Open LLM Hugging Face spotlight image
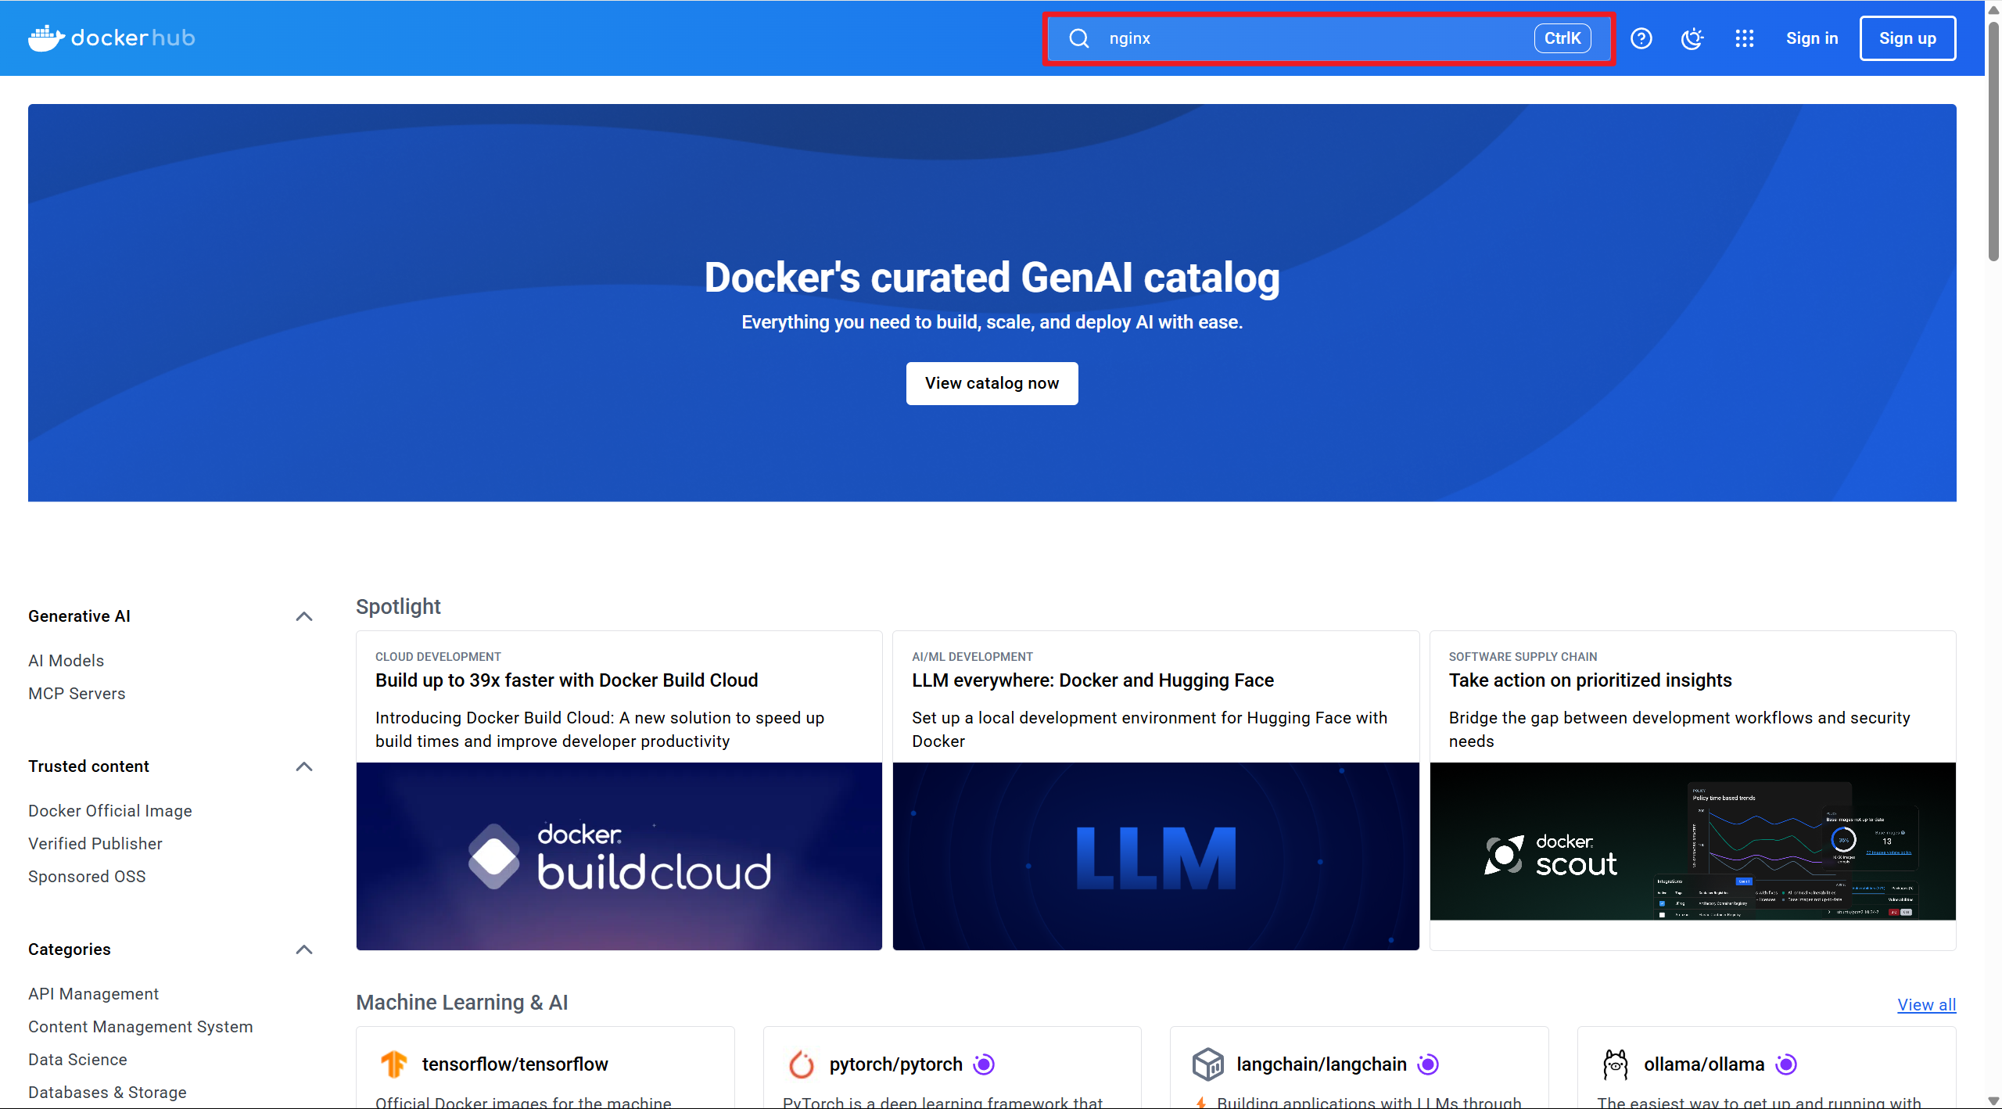The image size is (2002, 1109). click(x=1156, y=856)
